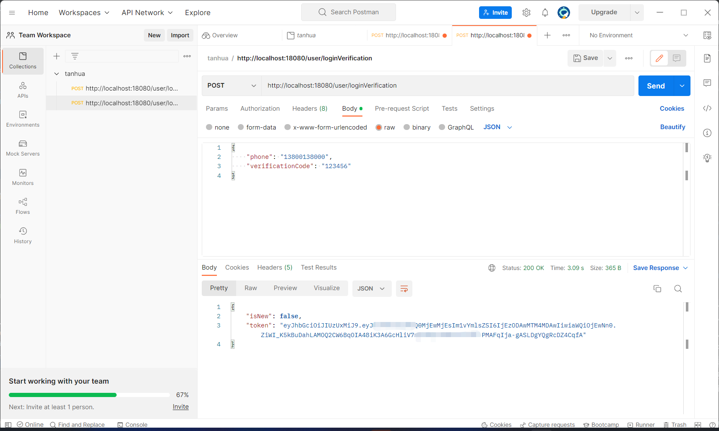Open the API Network dropdown
The height and width of the screenshot is (431, 719).
click(147, 13)
